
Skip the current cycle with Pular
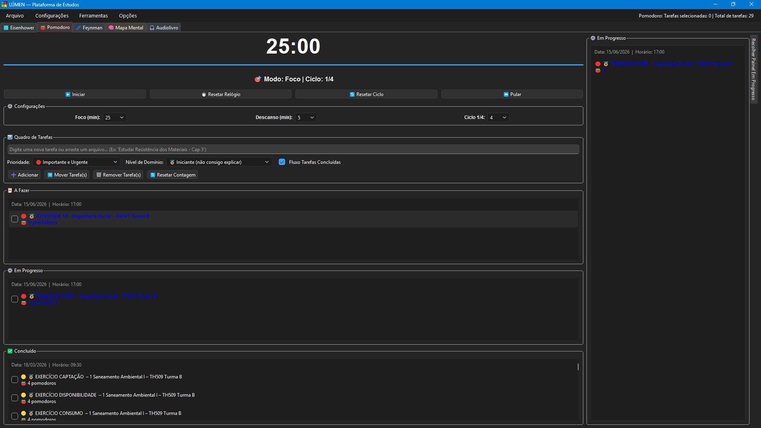512,94
